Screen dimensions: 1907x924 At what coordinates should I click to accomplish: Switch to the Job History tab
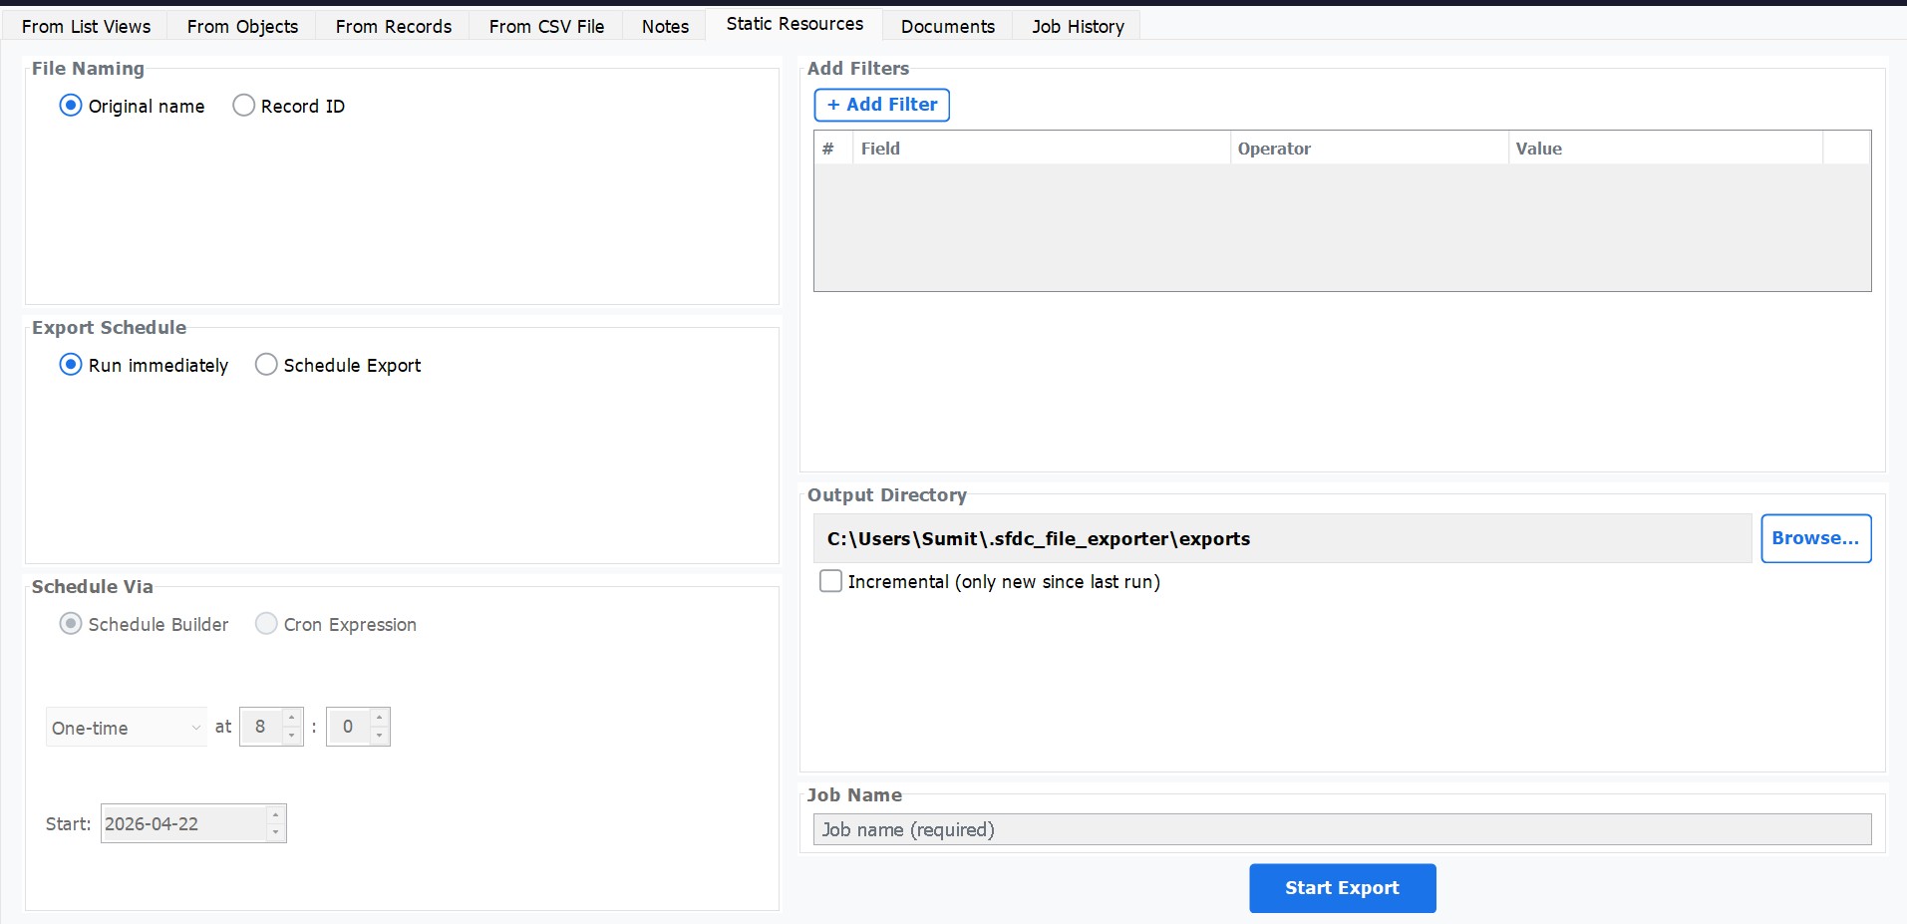(1076, 26)
